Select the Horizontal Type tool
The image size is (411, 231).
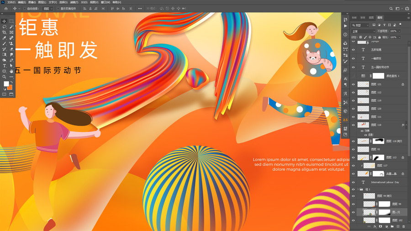4,66
